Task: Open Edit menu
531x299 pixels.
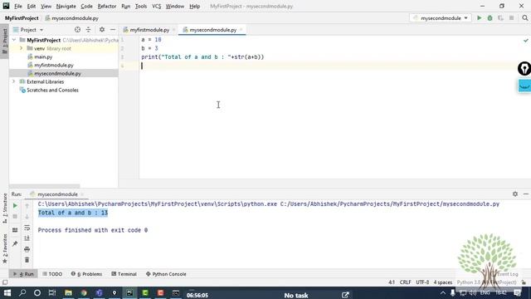Action: (32, 6)
